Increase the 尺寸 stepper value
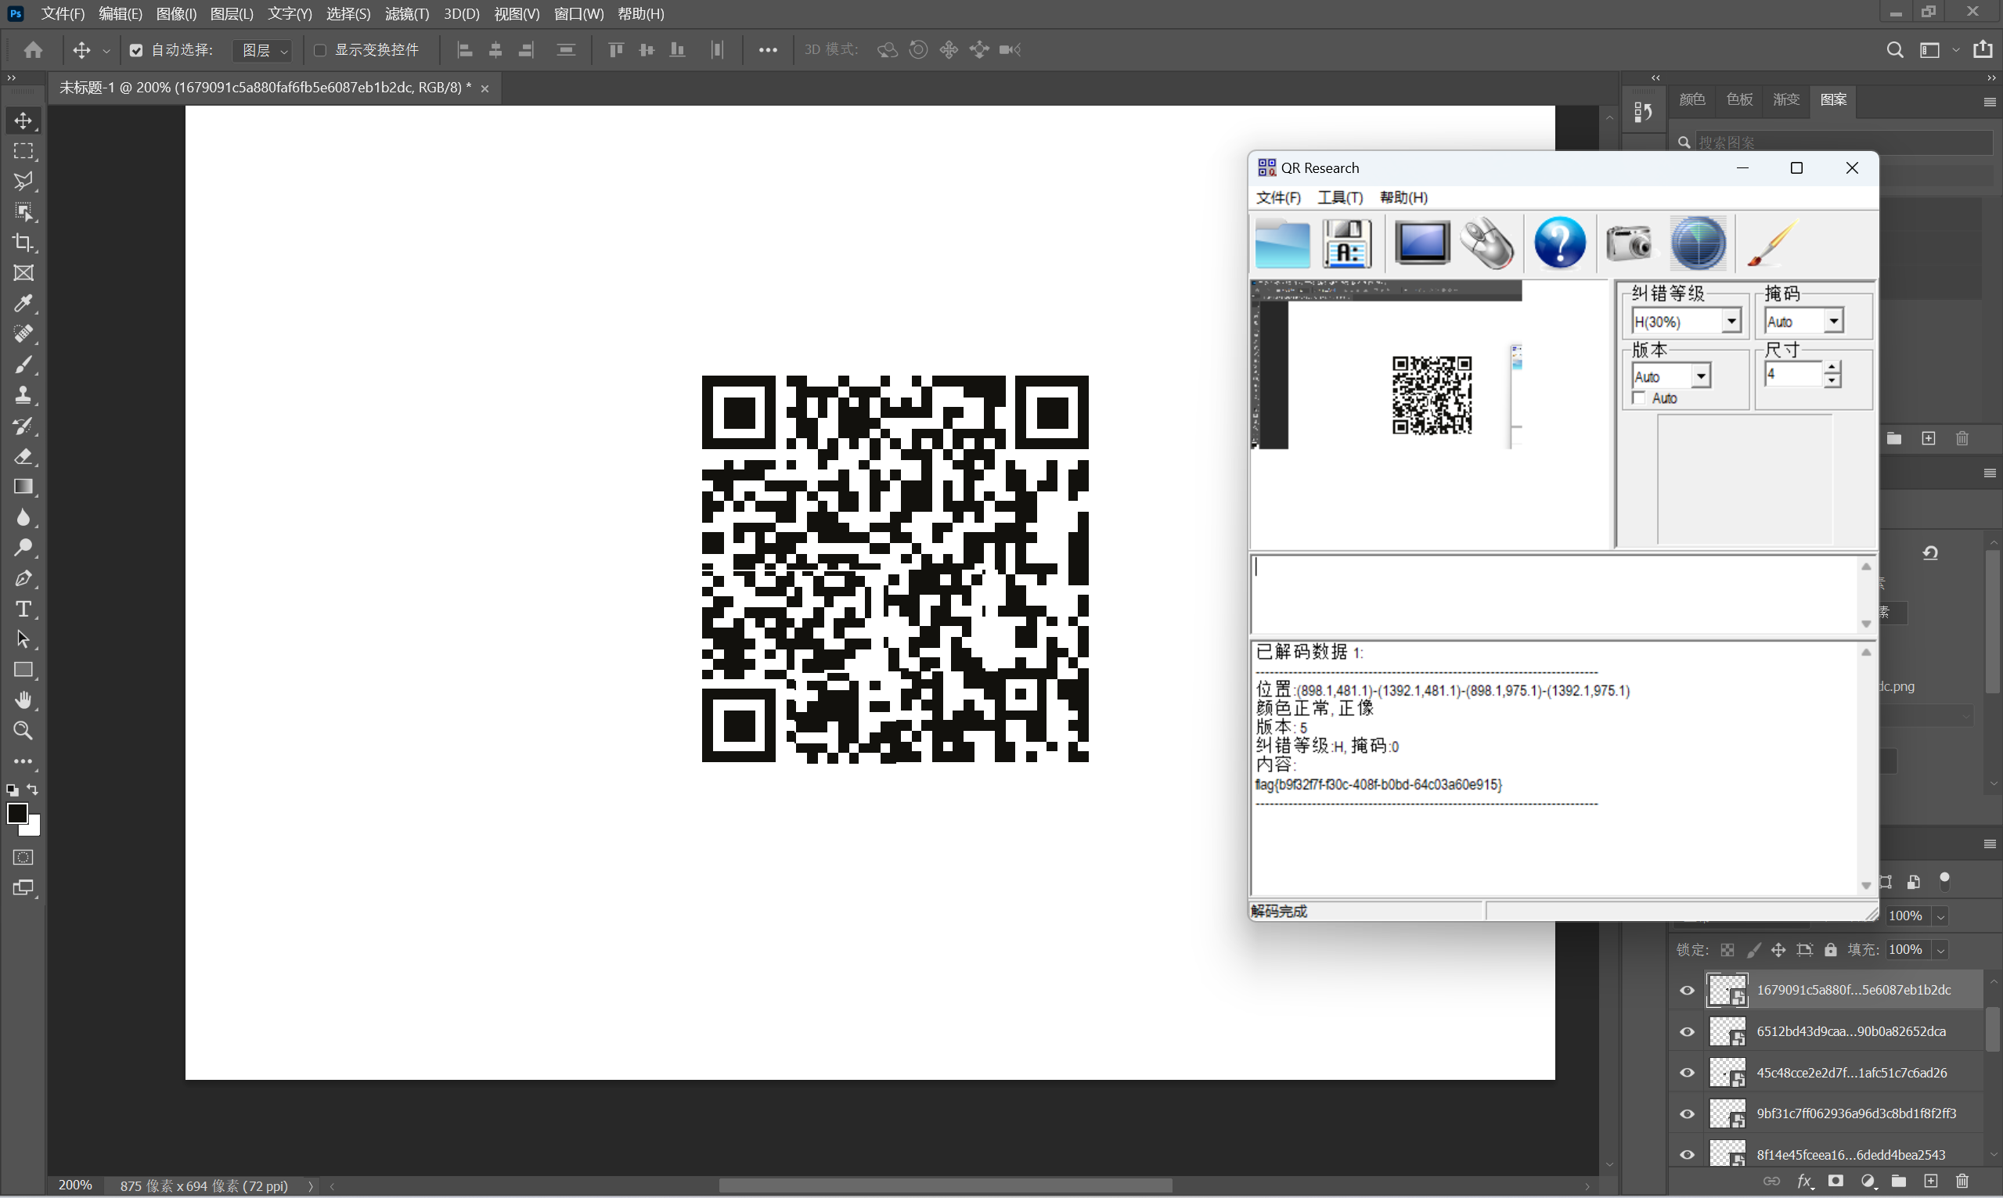The width and height of the screenshot is (2003, 1198). pos(1832,367)
